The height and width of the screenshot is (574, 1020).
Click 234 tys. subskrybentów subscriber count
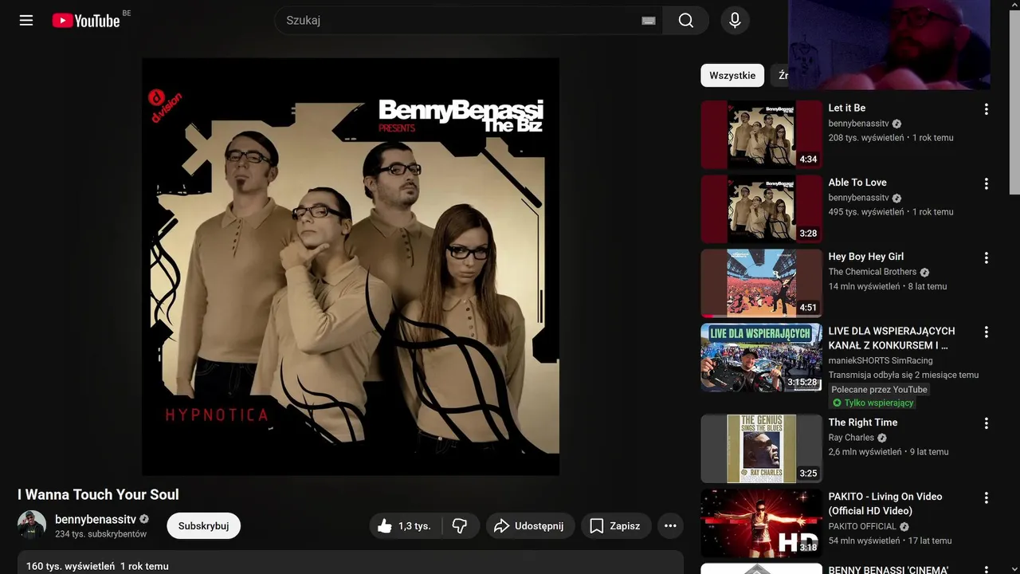[x=101, y=534]
